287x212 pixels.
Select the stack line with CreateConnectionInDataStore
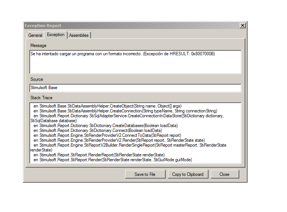coord(129,116)
